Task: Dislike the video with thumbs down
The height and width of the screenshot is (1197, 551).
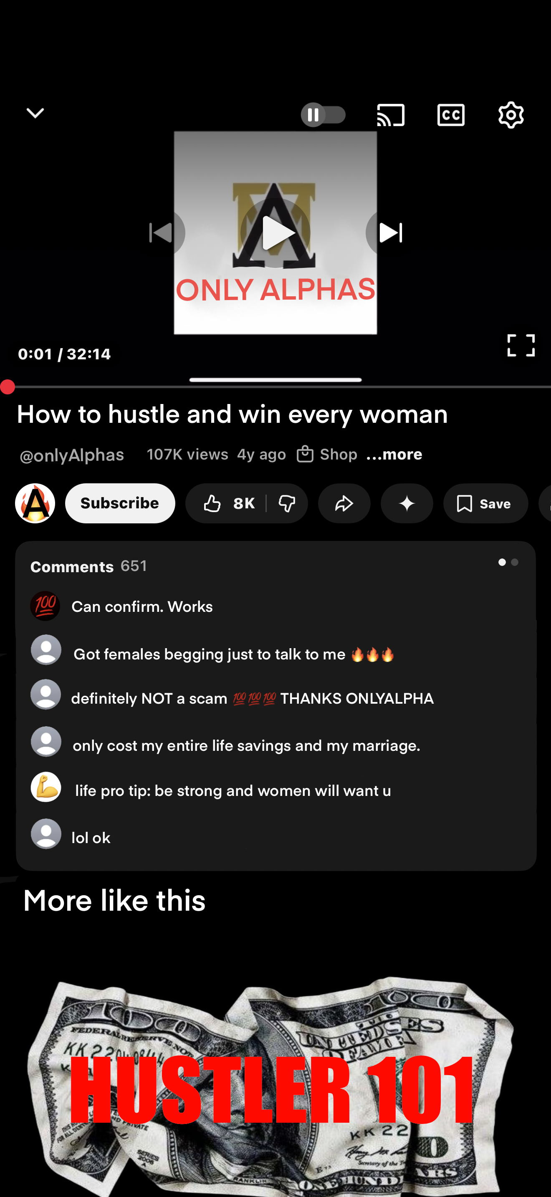Action: click(x=287, y=503)
